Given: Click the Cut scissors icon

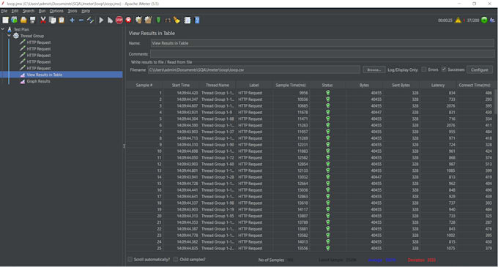Looking at the screenshot, I should (43, 20).
